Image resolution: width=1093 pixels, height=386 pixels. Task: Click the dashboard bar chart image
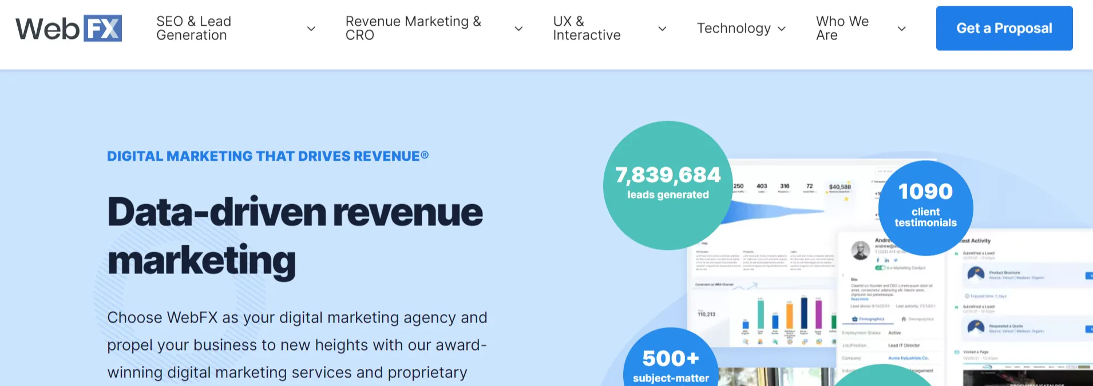tap(784, 319)
